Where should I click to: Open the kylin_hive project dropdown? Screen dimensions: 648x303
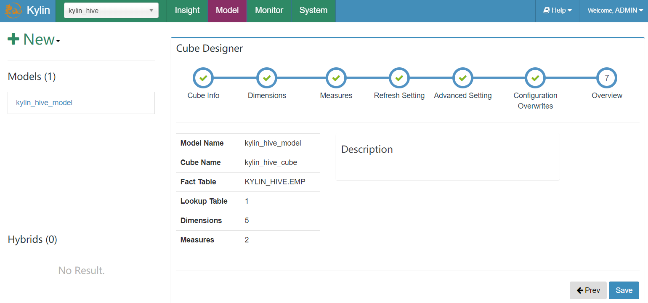pos(111,11)
